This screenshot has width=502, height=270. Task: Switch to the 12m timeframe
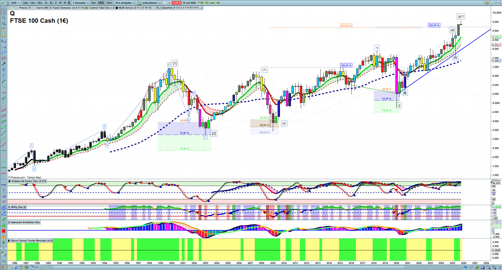pyautogui.click(x=33, y=3)
